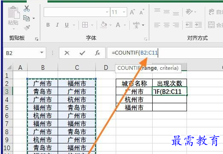Align text left
The width and height of the screenshot is (223, 154).
coord(157,25)
